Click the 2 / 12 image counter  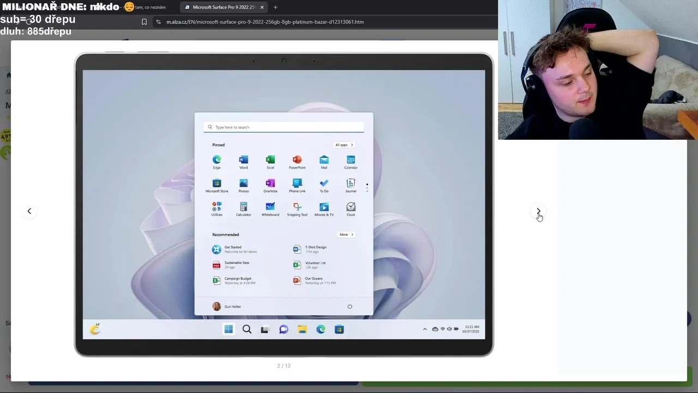[x=284, y=366]
